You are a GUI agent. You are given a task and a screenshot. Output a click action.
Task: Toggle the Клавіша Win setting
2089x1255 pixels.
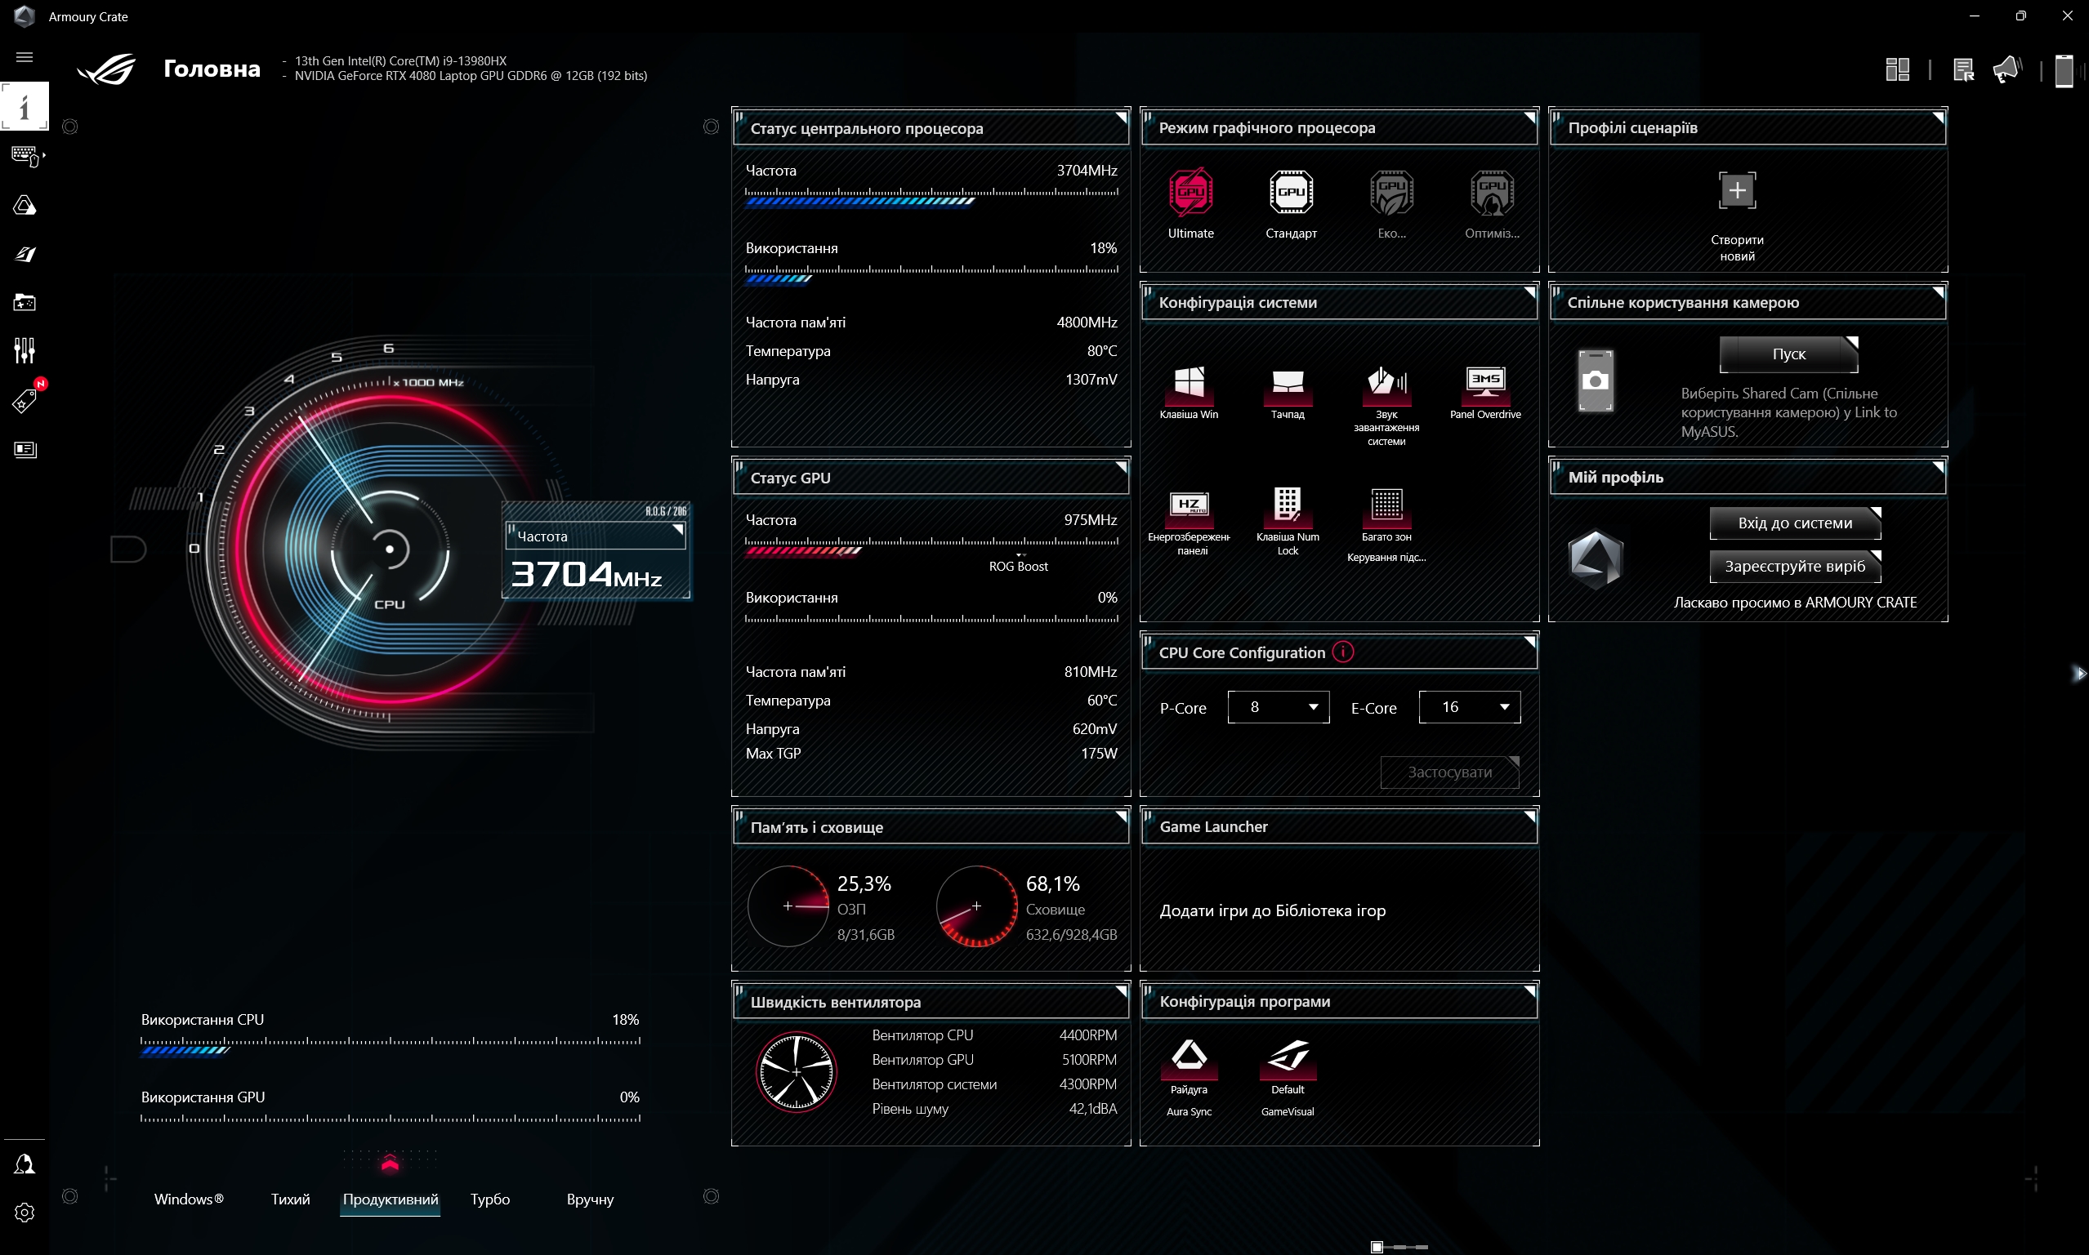(x=1189, y=383)
